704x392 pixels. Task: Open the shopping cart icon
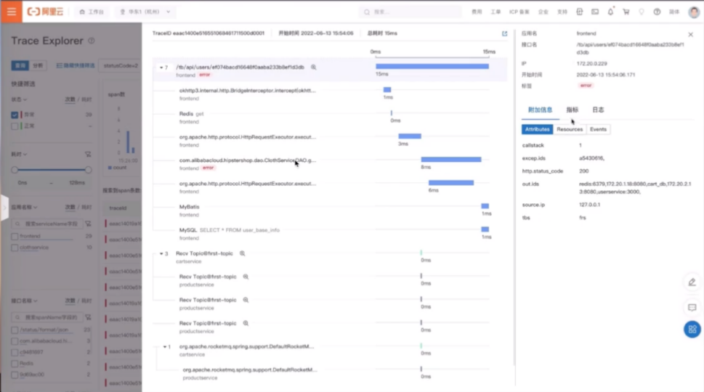626,12
